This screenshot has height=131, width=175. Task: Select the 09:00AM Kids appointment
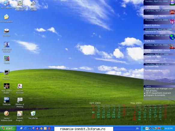[152, 67]
